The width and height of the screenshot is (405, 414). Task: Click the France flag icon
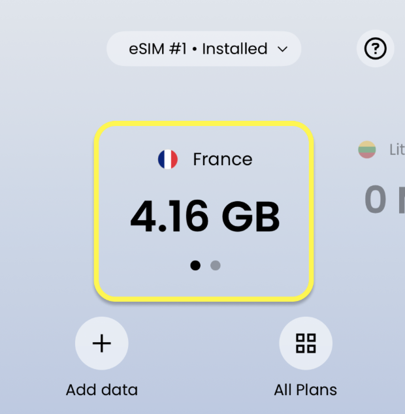tap(168, 159)
